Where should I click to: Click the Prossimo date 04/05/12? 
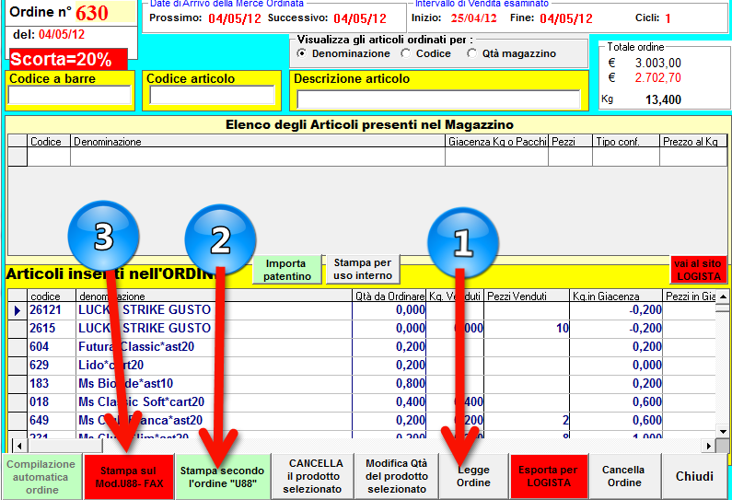tap(235, 18)
